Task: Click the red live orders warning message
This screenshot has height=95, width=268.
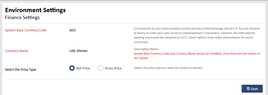Action: click(x=197, y=56)
